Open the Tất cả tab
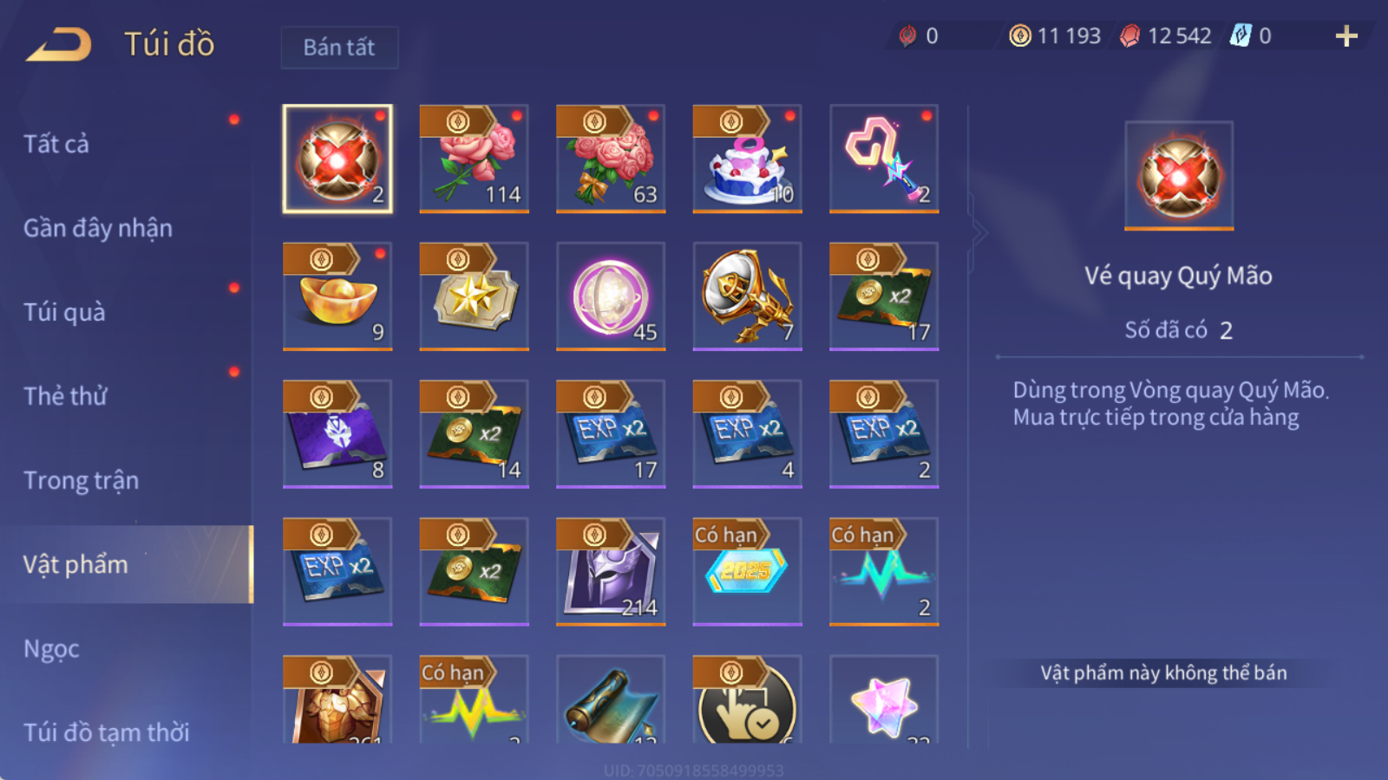 coord(56,144)
